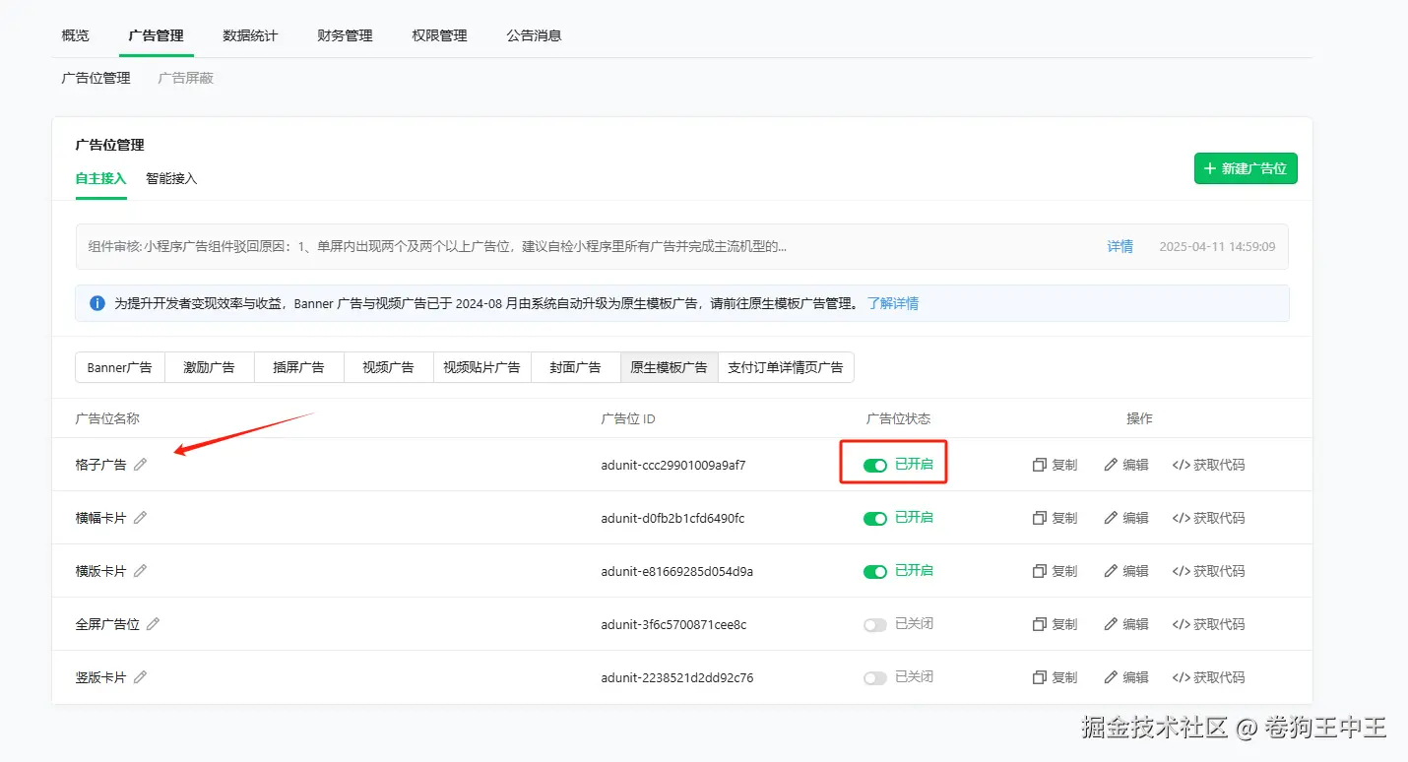This screenshot has width=1408, height=762.
Task: Open the 广告管理 top tab
Action: coord(156,35)
